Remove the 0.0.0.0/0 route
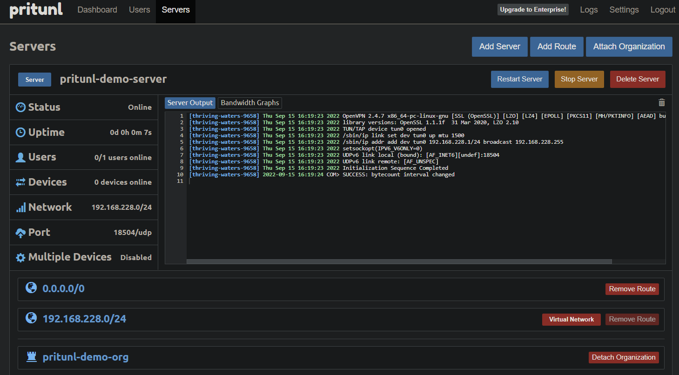This screenshot has height=375, width=679. [632, 289]
